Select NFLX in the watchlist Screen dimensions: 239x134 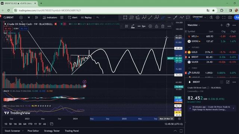212,36
